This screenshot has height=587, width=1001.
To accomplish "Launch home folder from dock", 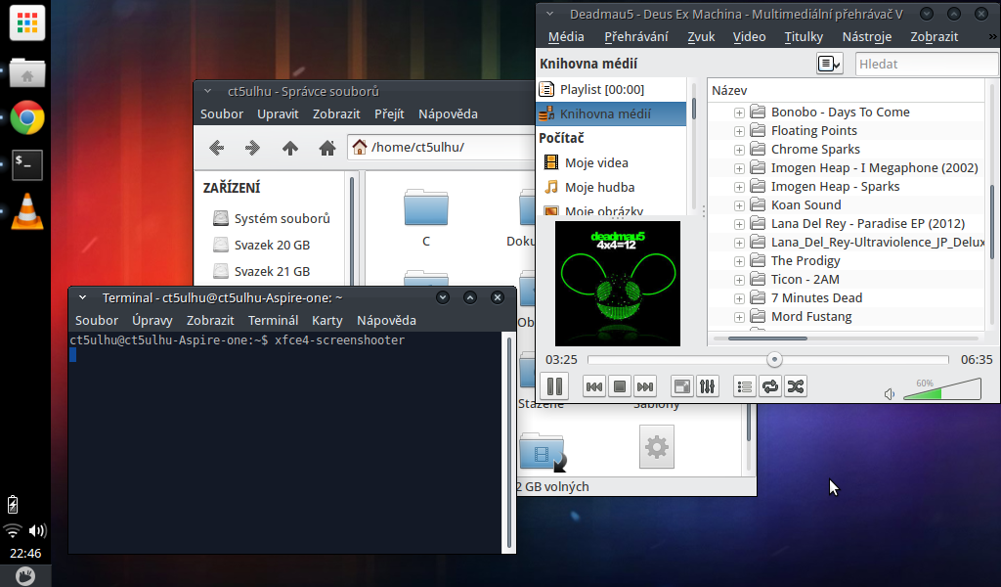I will [x=26, y=72].
